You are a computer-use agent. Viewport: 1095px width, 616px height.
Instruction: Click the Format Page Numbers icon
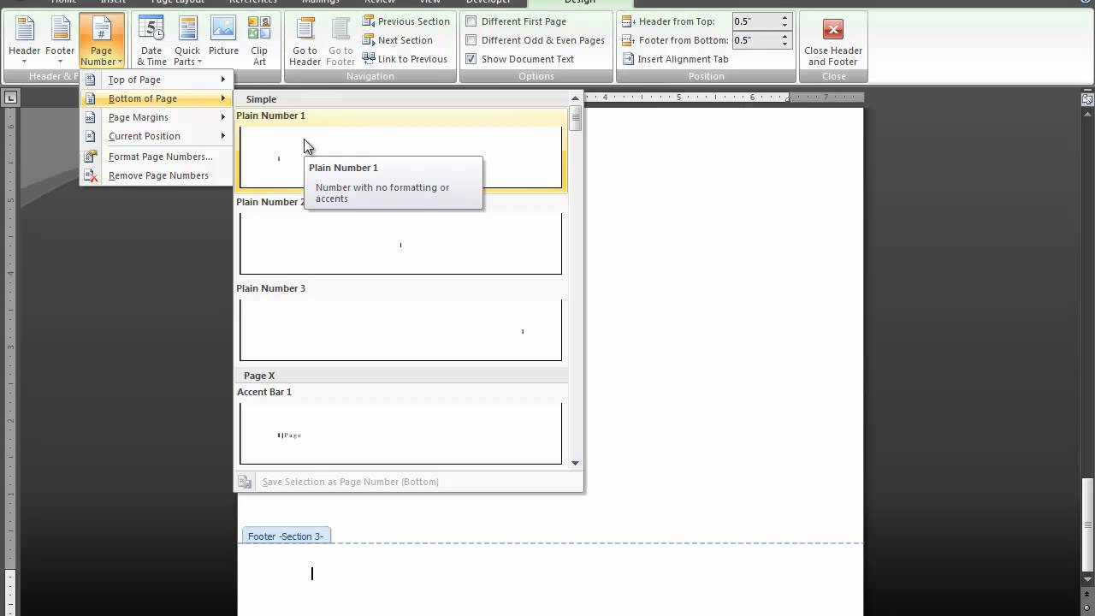point(91,157)
